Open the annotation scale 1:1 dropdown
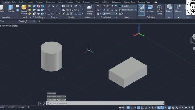Screen dimensions: 195x110 181,108
